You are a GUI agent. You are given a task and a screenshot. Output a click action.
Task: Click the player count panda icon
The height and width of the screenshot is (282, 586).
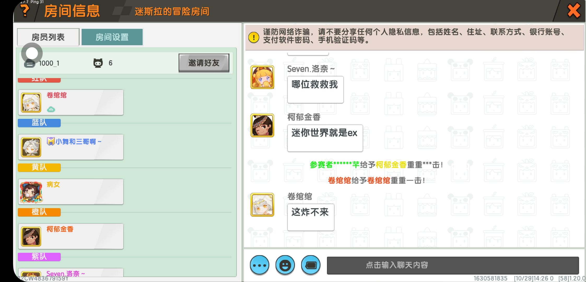point(98,63)
